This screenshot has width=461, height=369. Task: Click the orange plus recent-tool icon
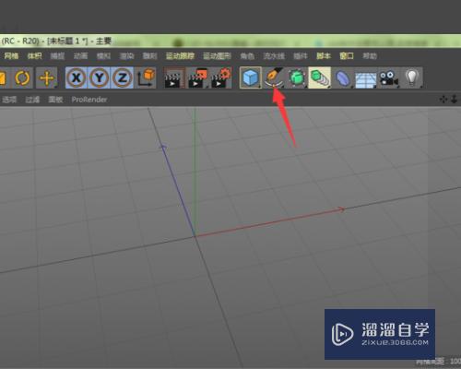tap(47, 78)
